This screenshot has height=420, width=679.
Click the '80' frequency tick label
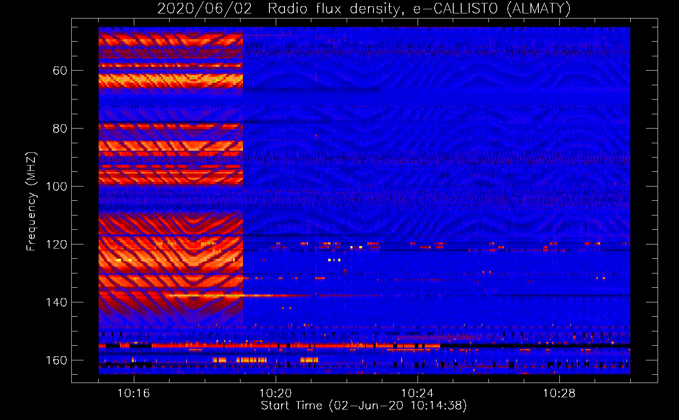click(x=60, y=129)
